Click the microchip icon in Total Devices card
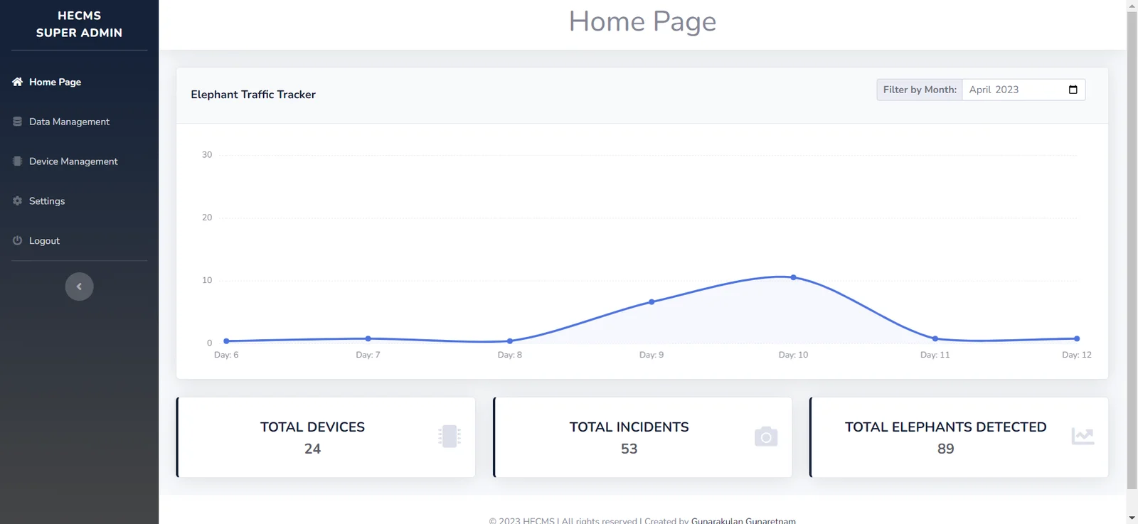The image size is (1138, 524). tap(450, 436)
